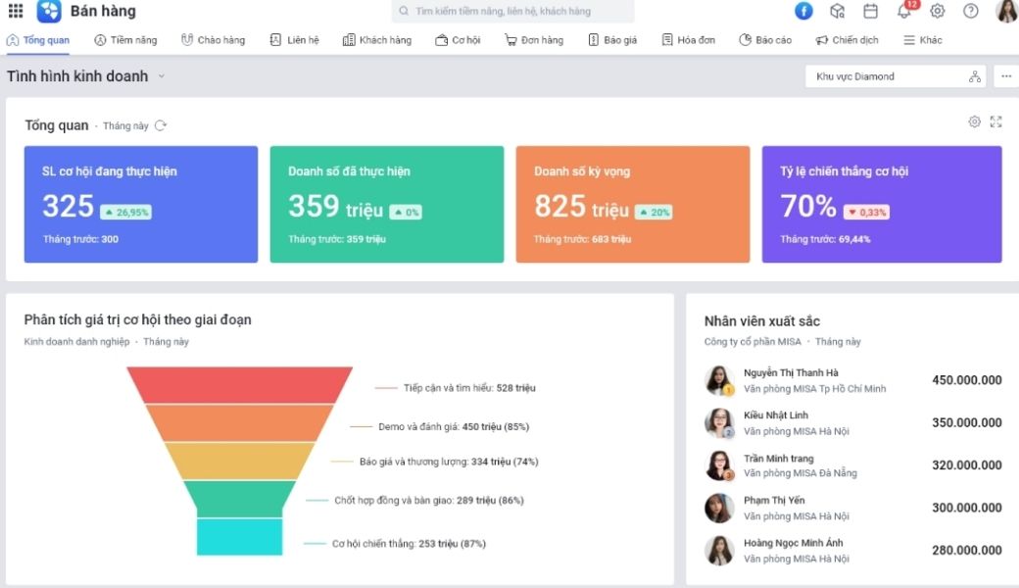
Task: Go to the Báo cáo tab
Action: click(x=765, y=40)
